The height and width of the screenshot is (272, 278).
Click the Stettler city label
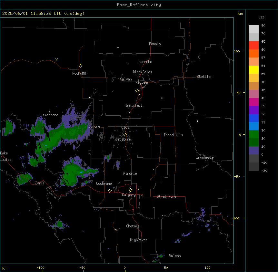point(204,77)
